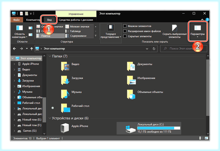Select Локальный диск (C:) drive tile

click(x=149, y=128)
